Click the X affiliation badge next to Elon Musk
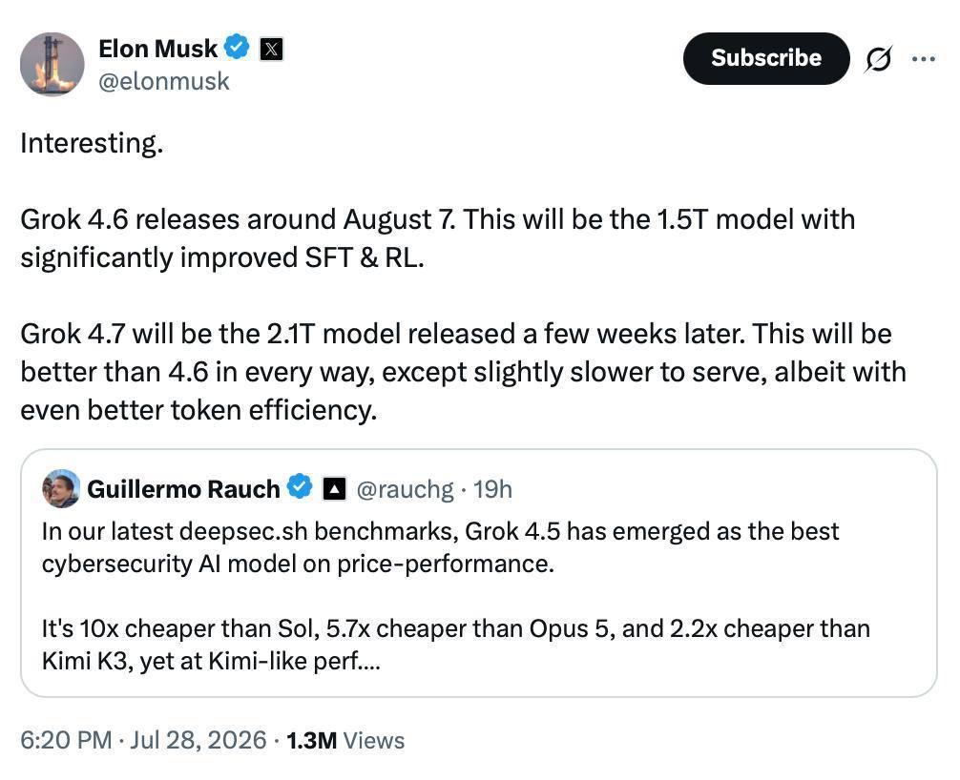The height and width of the screenshot is (780, 960). [271, 49]
